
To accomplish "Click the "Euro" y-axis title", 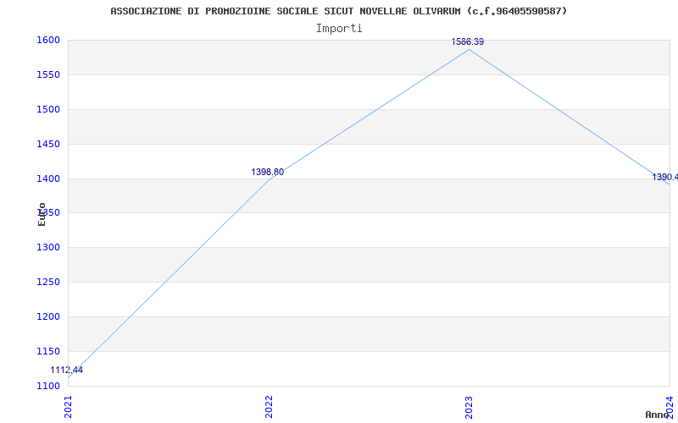I will click(x=42, y=214).
